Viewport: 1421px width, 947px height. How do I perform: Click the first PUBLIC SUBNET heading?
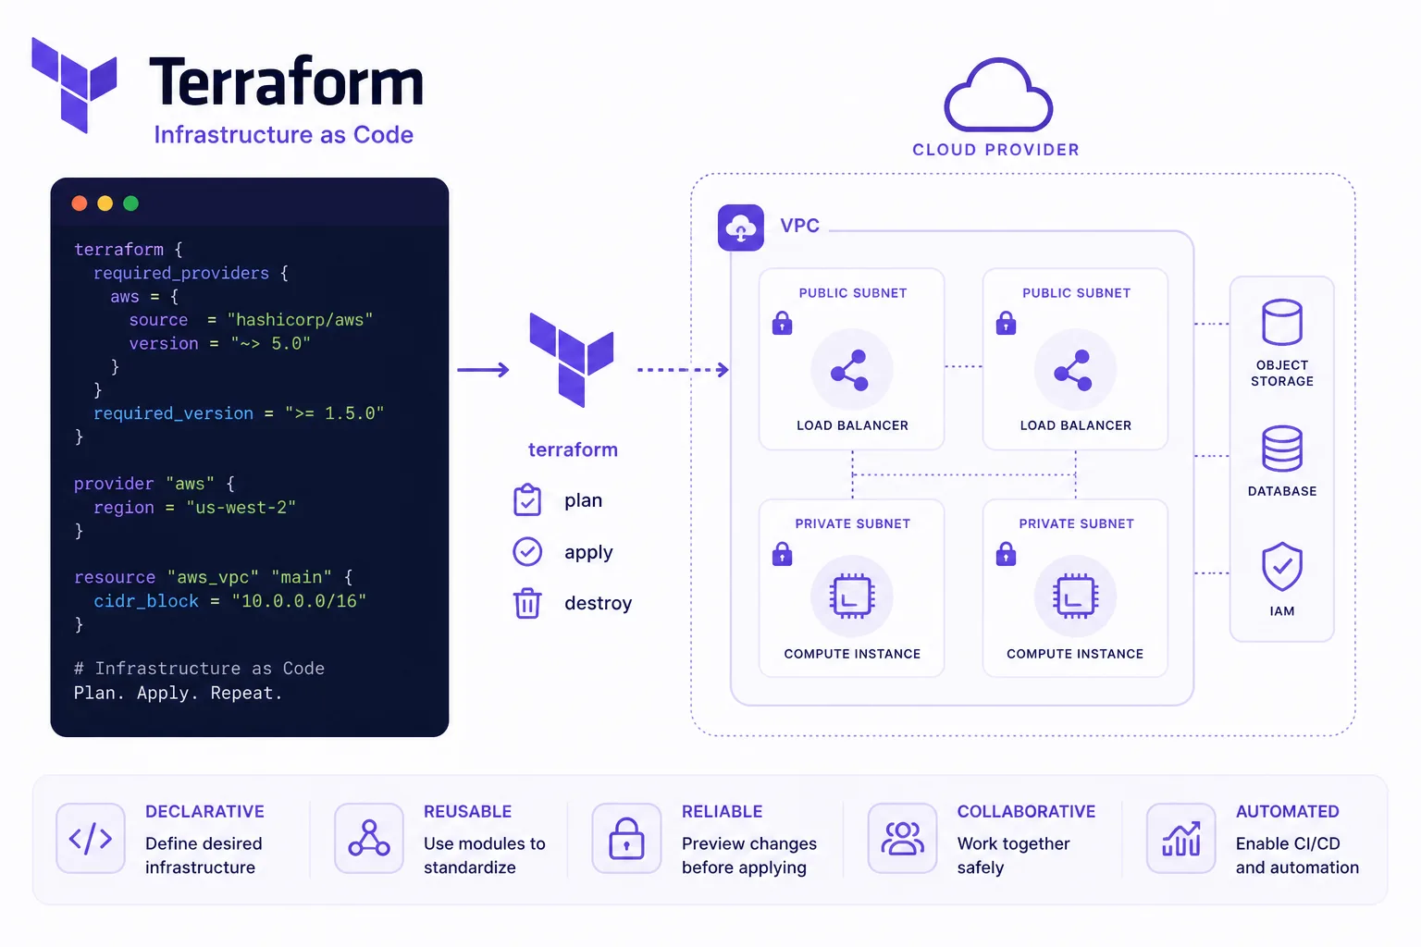(x=853, y=293)
